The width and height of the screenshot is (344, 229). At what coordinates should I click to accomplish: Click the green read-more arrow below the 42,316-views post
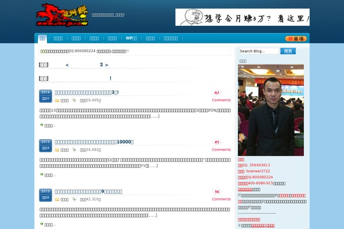(41, 224)
